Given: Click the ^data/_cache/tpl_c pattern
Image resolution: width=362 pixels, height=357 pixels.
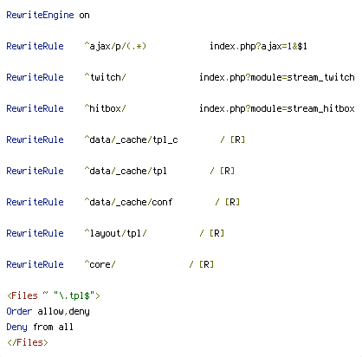Looking at the screenshot, I should 131,140.
